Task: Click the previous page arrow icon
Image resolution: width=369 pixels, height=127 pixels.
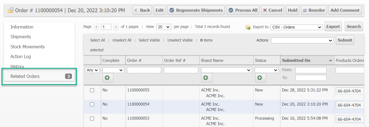Action: (96, 27)
